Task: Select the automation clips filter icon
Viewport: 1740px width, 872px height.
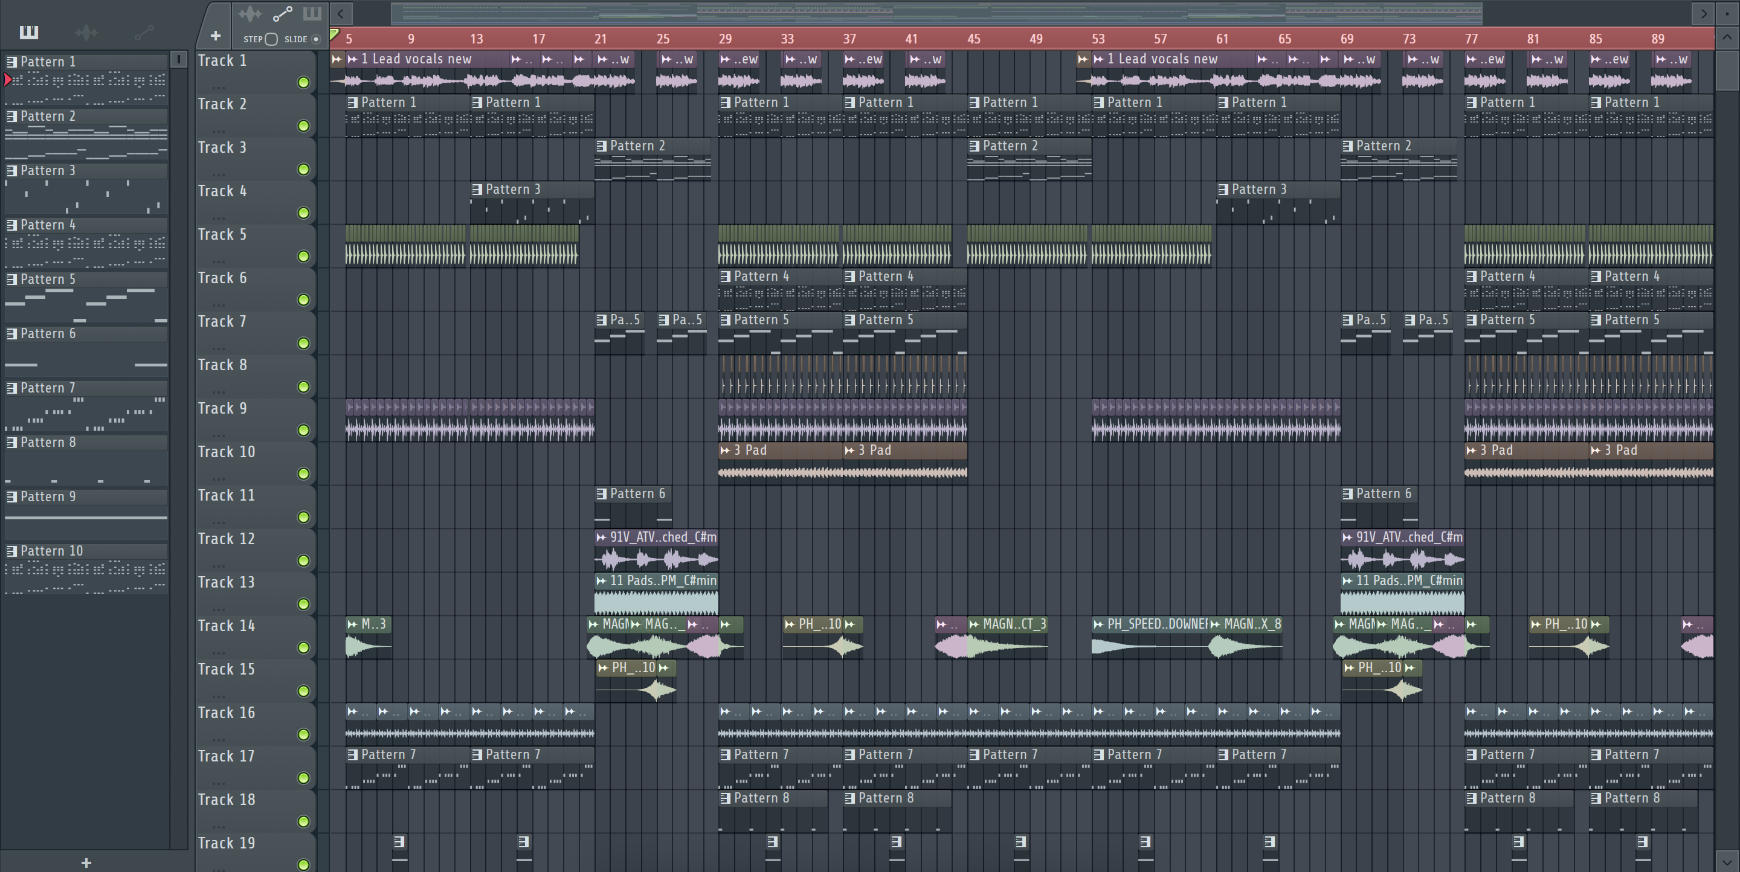Action: tap(144, 32)
